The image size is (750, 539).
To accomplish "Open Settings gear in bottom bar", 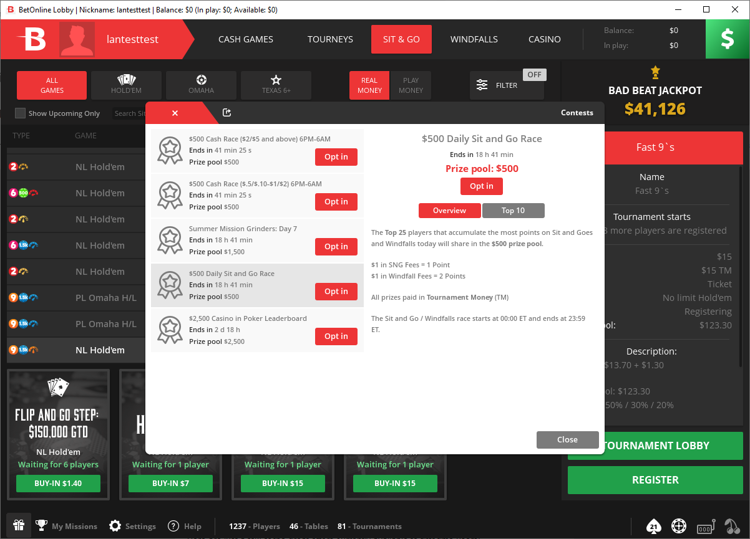I will (115, 526).
